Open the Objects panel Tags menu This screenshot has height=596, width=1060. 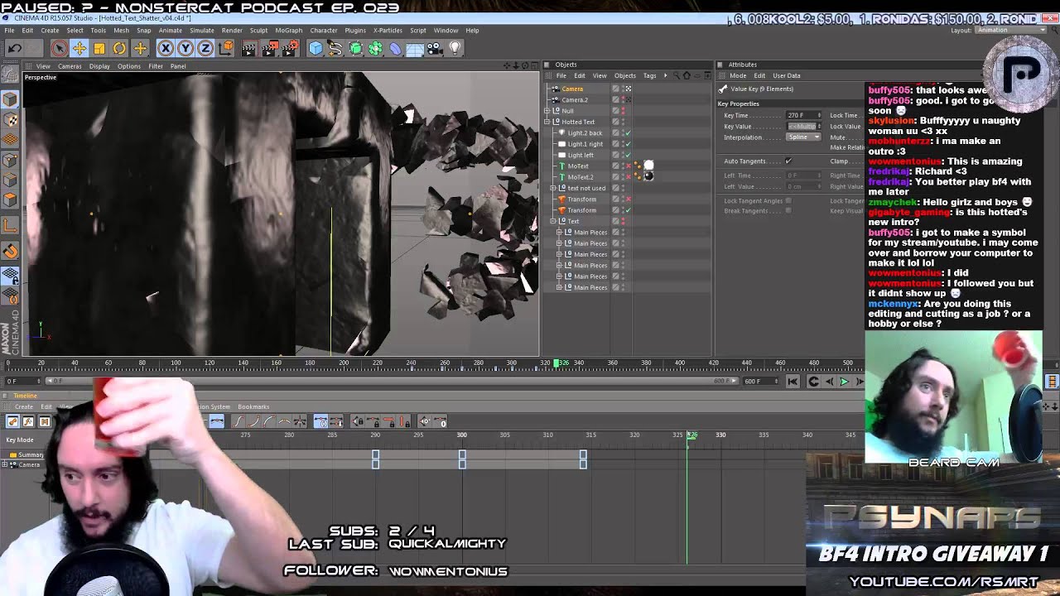(x=650, y=76)
